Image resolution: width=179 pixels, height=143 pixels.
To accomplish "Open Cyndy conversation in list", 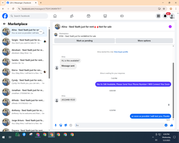I will tap(24, 82).
